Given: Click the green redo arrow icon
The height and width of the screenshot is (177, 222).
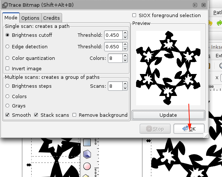Looking at the screenshot, I should click(x=219, y=23).
